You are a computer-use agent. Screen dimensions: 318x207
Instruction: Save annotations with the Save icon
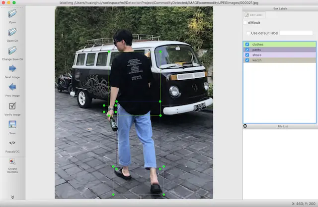12,124
